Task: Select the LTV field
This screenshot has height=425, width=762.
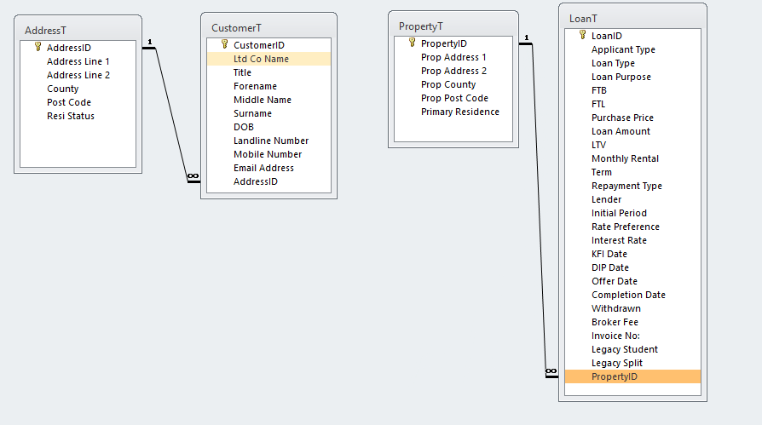Action: click(x=632, y=144)
